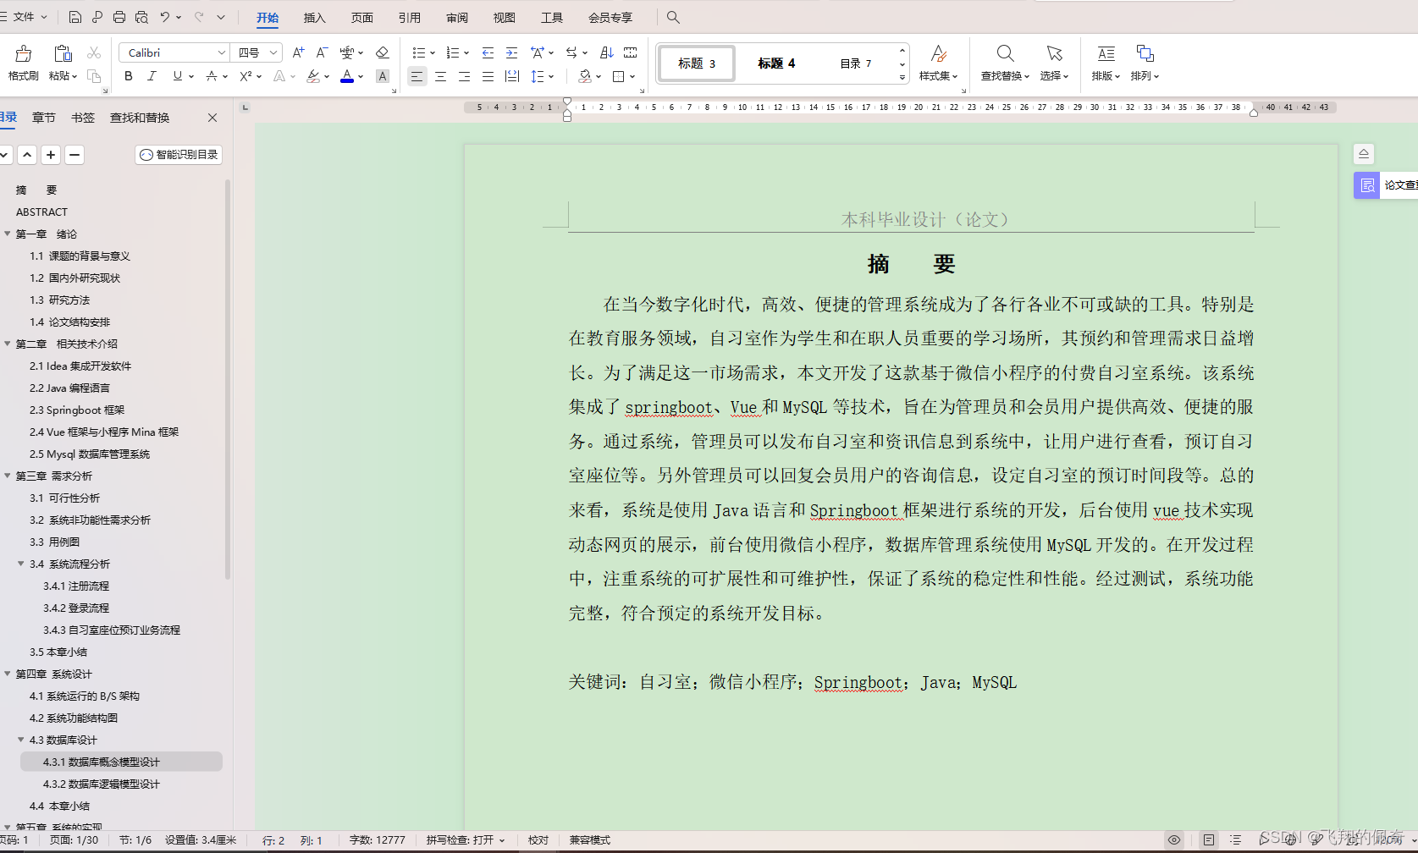This screenshot has height=853, width=1418.
Task: Toggle reading view eye icon in status bar
Action: (1174, 840)
